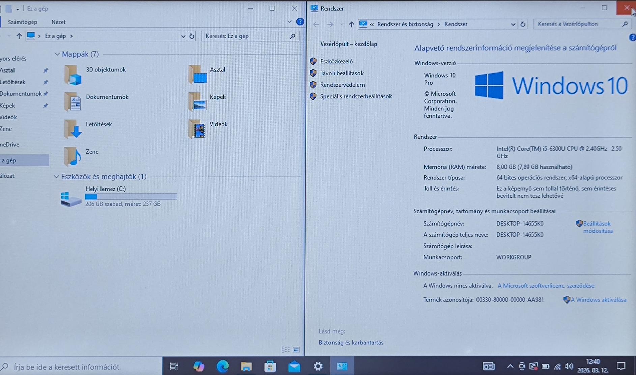Select Asztal in the navigation sidebar

tap(7, 70)
